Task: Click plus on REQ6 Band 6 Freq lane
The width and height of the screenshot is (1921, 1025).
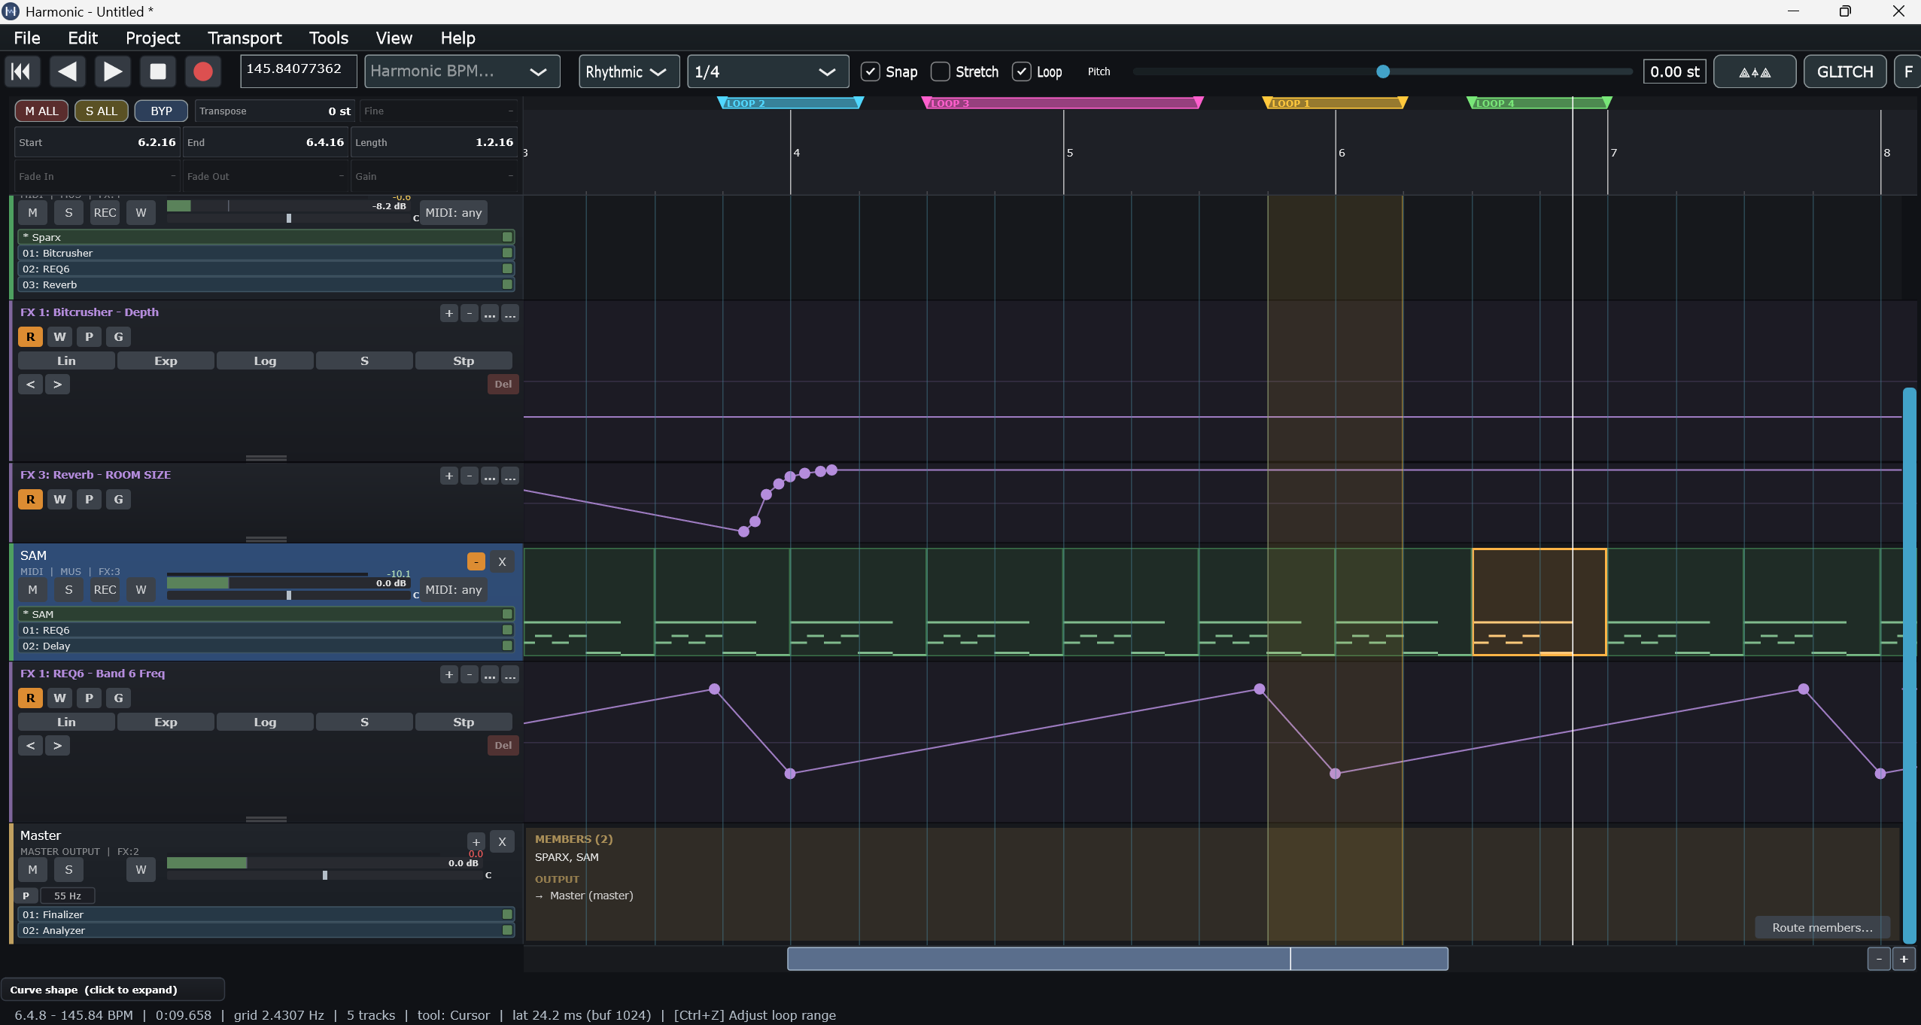Action: coord(448,674)
